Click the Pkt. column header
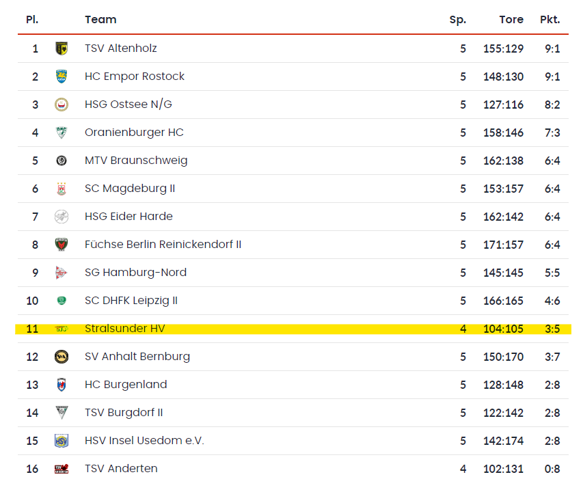583x492 pixels. [x=550, y=20]
